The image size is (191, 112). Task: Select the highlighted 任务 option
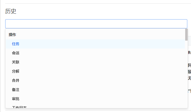point(95,44)
